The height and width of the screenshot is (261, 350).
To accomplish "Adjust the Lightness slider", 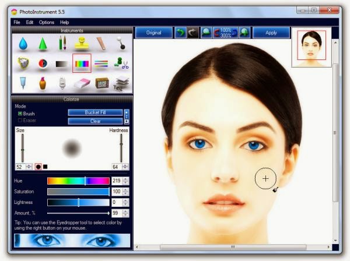I will pyautogui.click(x=78, y=202).
